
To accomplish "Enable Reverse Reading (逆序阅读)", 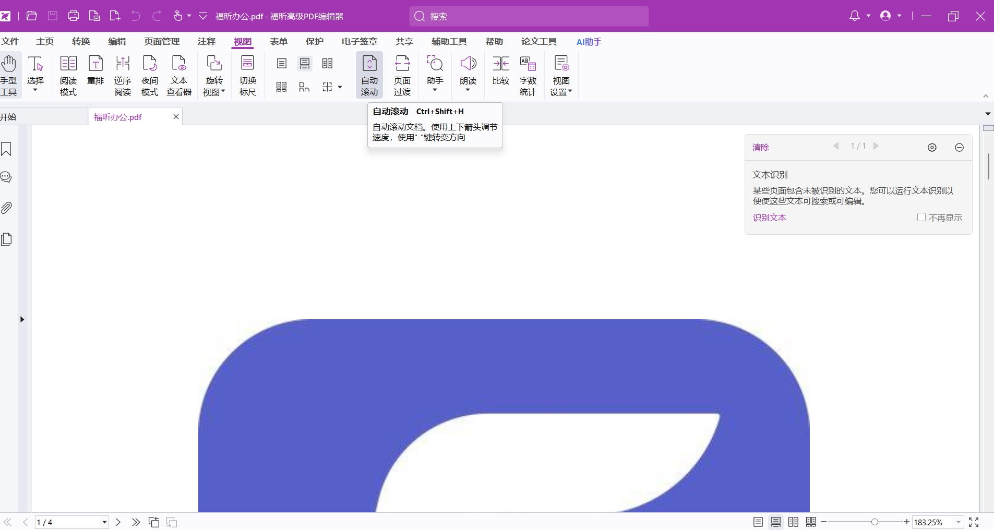I will pyautogui.click(x=123, y=76).
